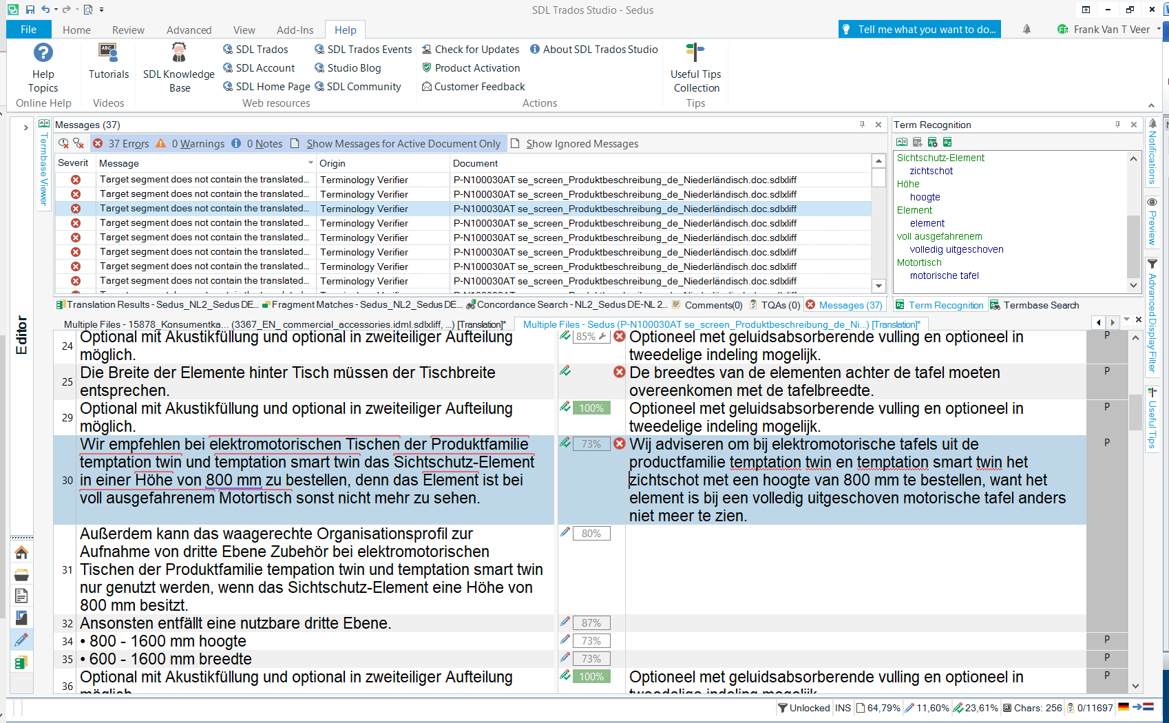The image size is (1169, 723).
Task: Open the Reports view icon
Action: (21, 618)
